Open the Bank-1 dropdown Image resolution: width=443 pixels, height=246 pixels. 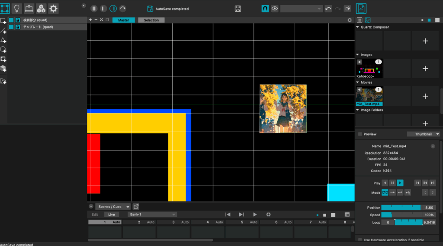152,214
